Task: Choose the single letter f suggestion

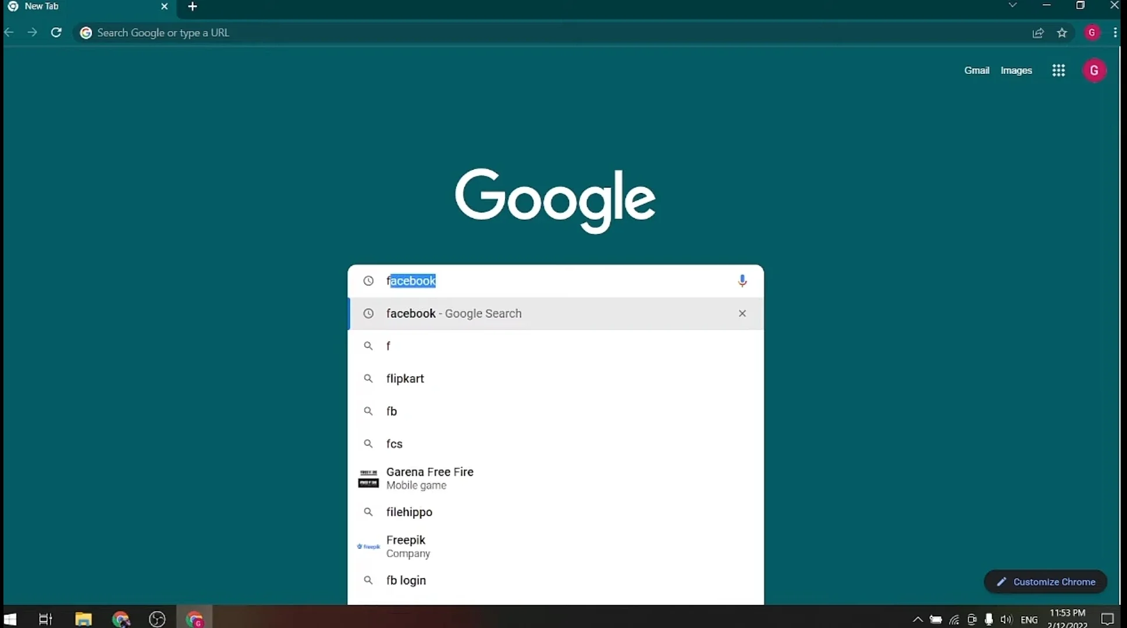Action: coord(556,346)
